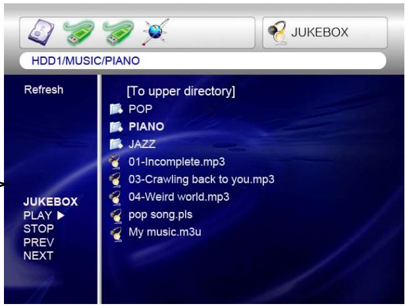This screenshot has height=306, width=405.
Task: Select the second green USB device icon
Action: 119,33
